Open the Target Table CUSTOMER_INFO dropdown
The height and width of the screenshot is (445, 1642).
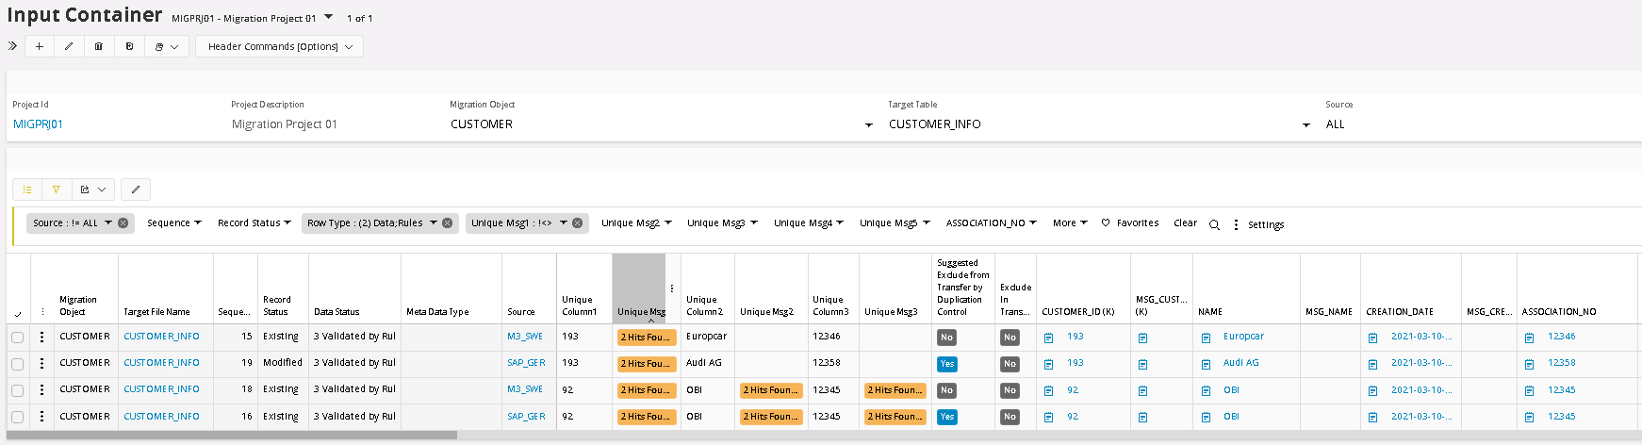tap(1305, 124)
